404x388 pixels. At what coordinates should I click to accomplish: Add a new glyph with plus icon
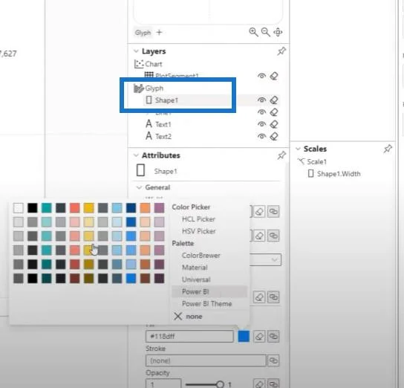tap(159, 33)
